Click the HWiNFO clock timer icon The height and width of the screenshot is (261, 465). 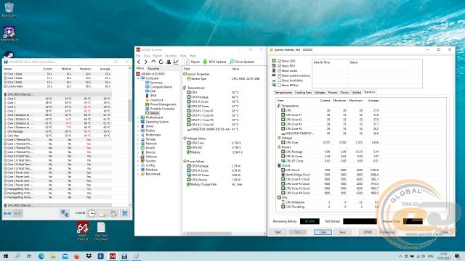(x=92, y=213)
